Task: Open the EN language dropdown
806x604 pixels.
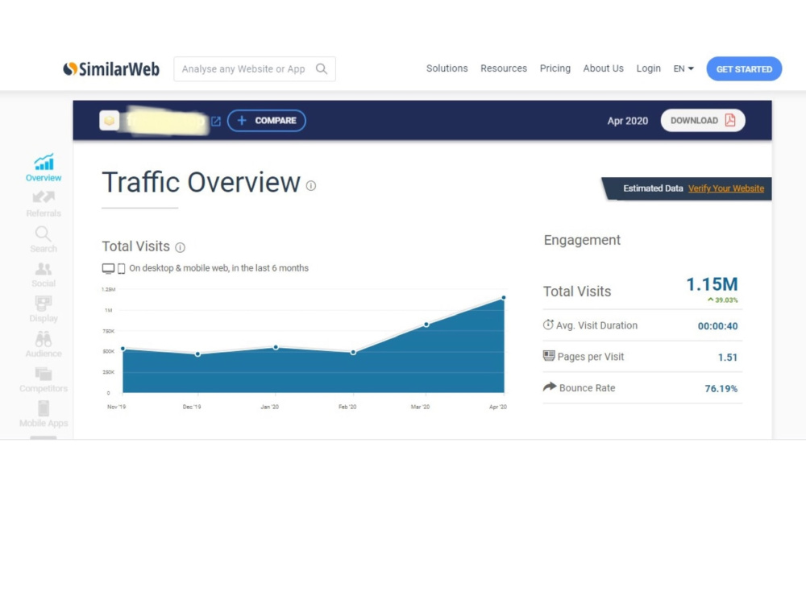Action: [x=683, y=68]
